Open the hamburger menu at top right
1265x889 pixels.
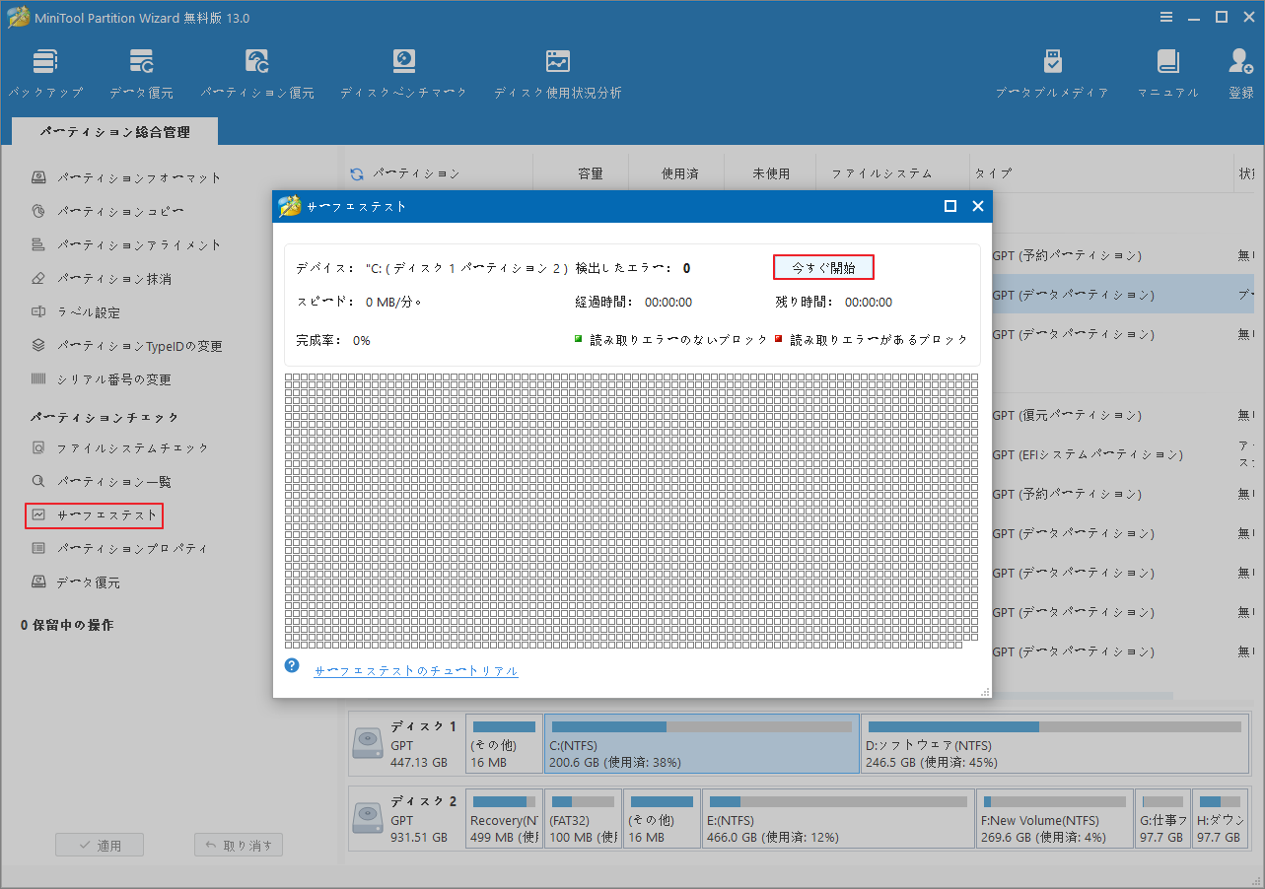tap(1165, 16)
